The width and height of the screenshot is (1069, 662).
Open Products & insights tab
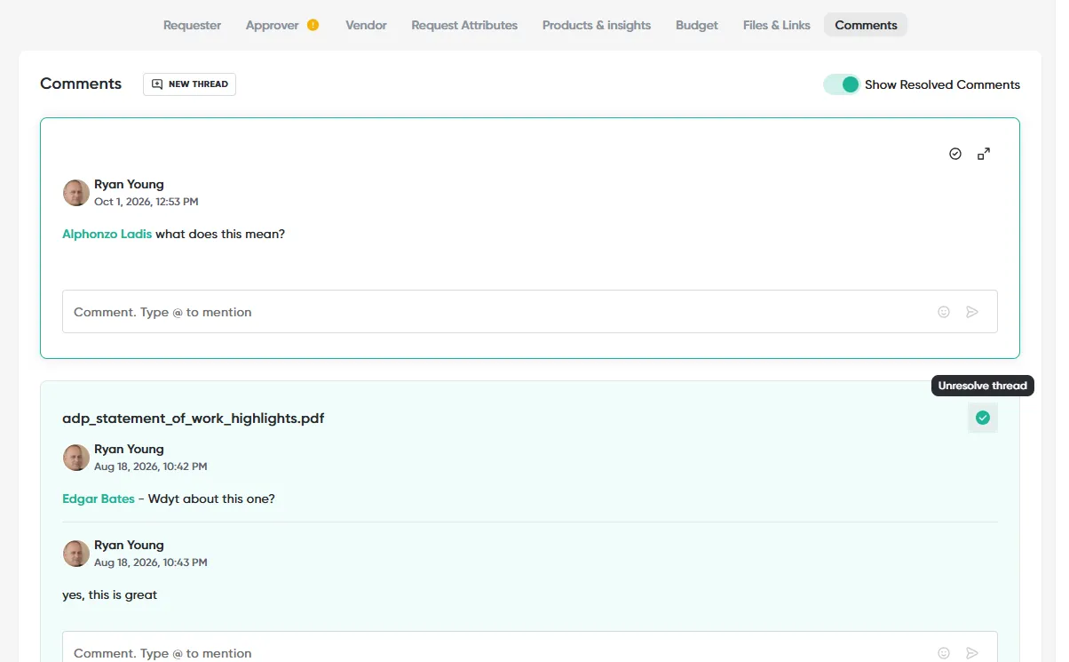click(x=597, y=25)
